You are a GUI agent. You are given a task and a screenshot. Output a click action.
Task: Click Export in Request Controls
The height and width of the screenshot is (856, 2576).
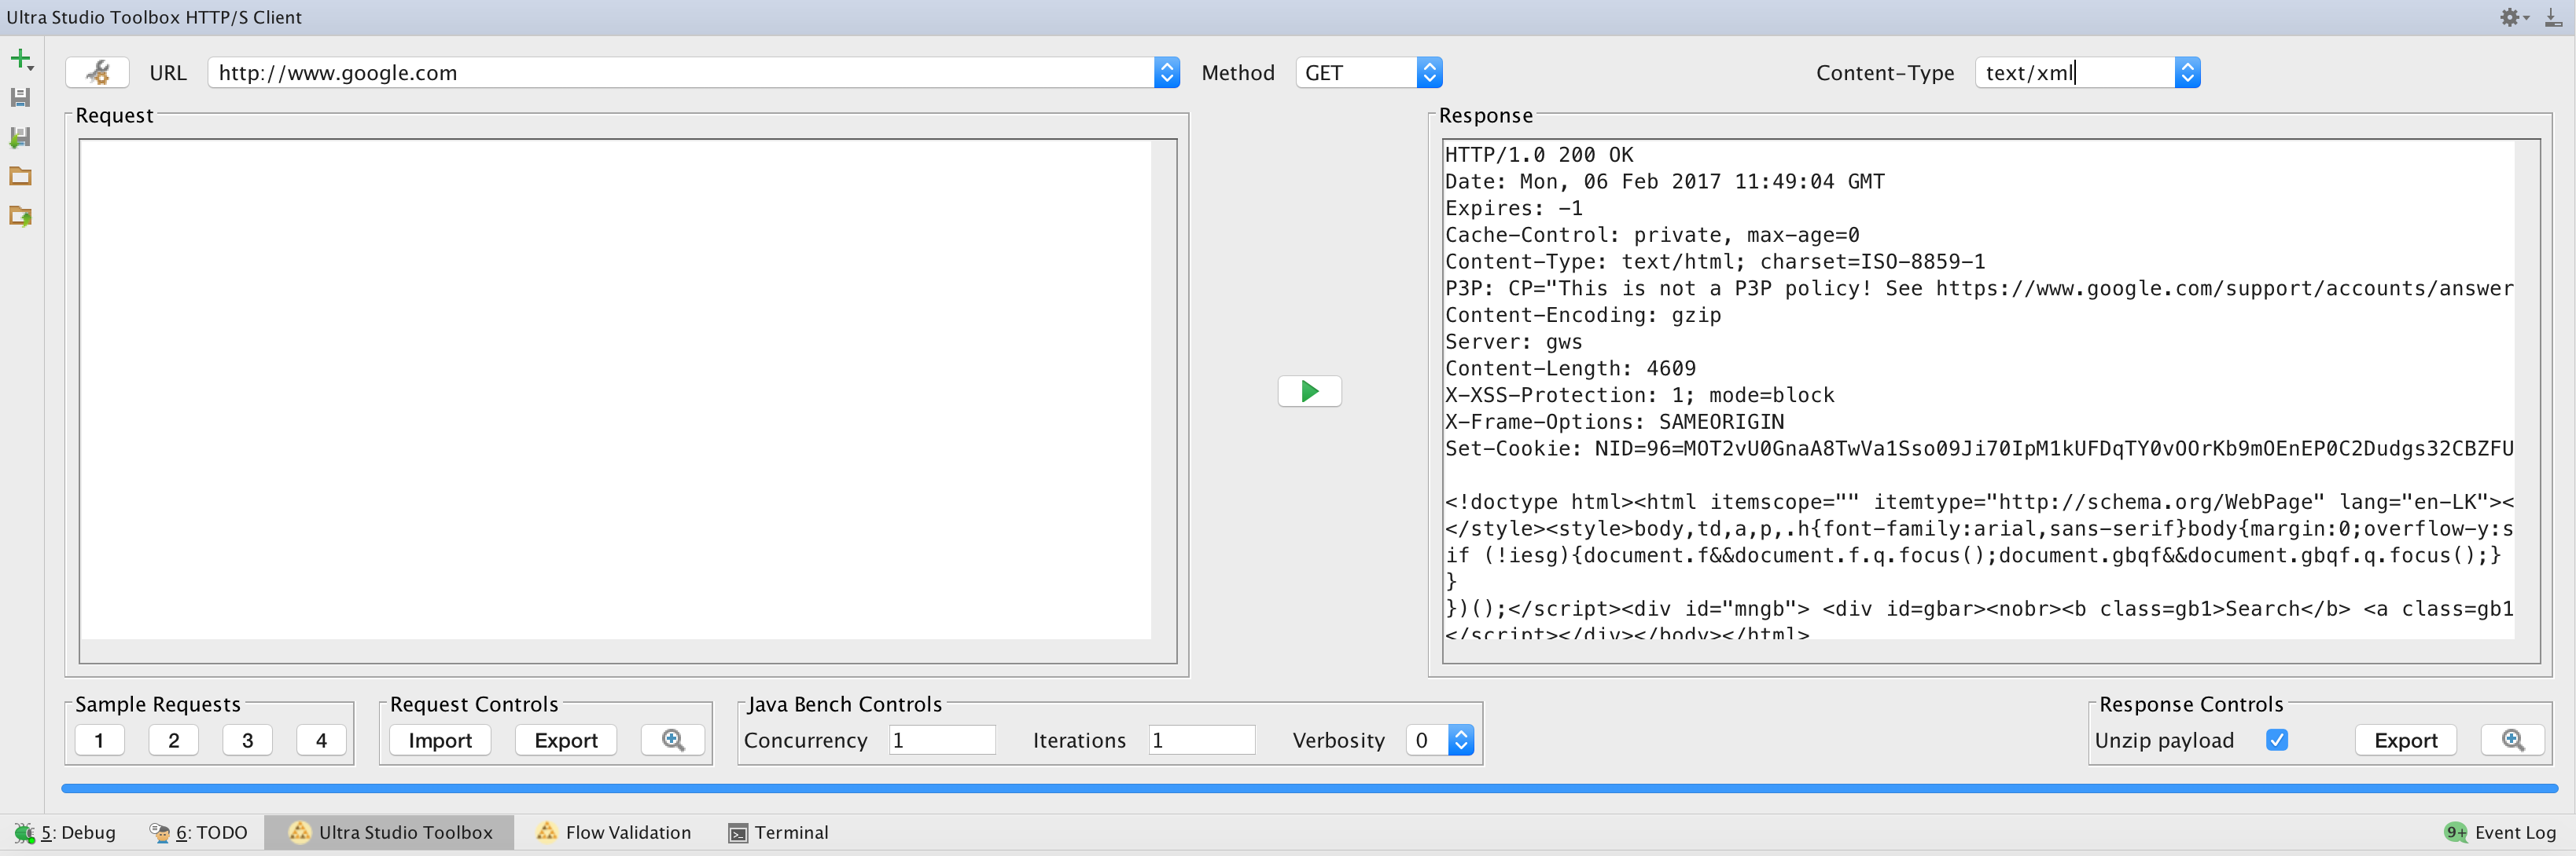coord(566,740)
